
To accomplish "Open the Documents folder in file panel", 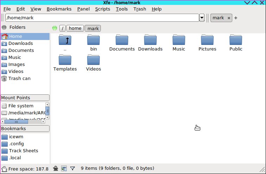I will 122,40.
